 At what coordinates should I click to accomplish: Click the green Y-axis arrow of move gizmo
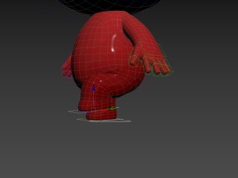click(x=113, y=109)
